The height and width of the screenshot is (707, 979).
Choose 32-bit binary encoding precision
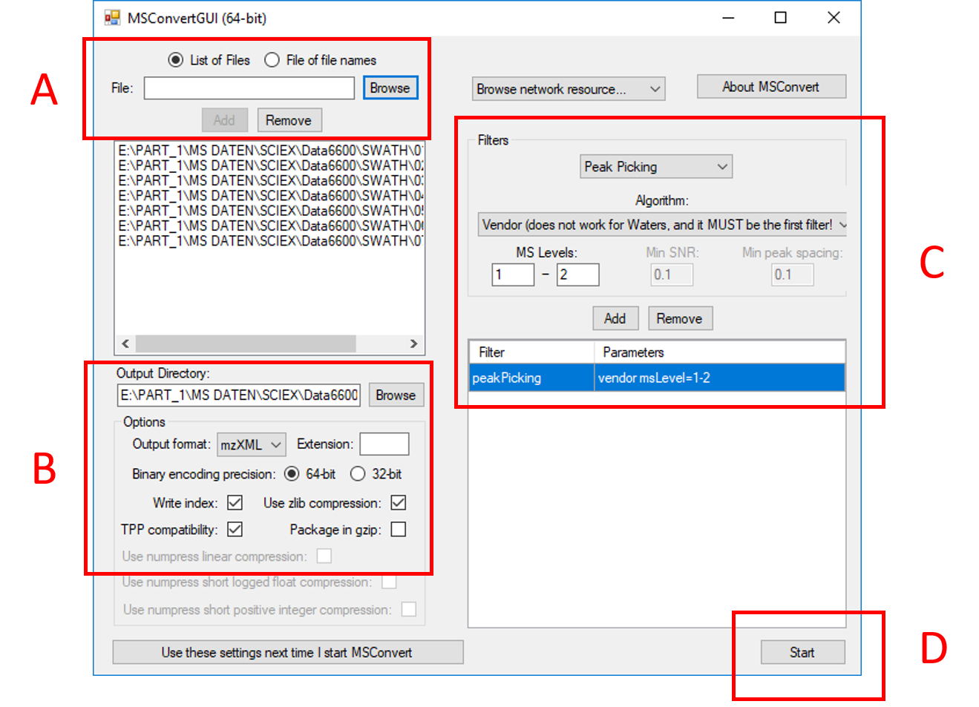pyautogui.click(x=358, y=474)
